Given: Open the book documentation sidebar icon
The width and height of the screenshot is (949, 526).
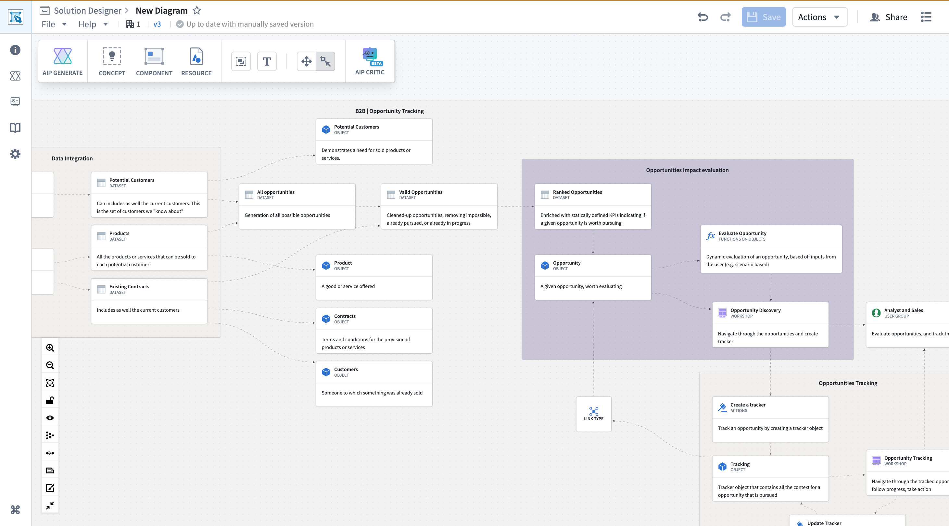Looking at the screenshot, I should click(x=15, y=128).
